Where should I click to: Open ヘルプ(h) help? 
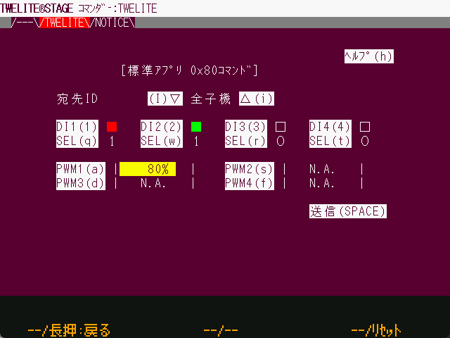[x=368, y=56]
